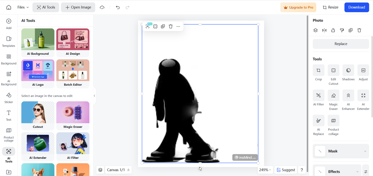
Task: Click the layer order icon in Photo panel
Action: [315, 30]
